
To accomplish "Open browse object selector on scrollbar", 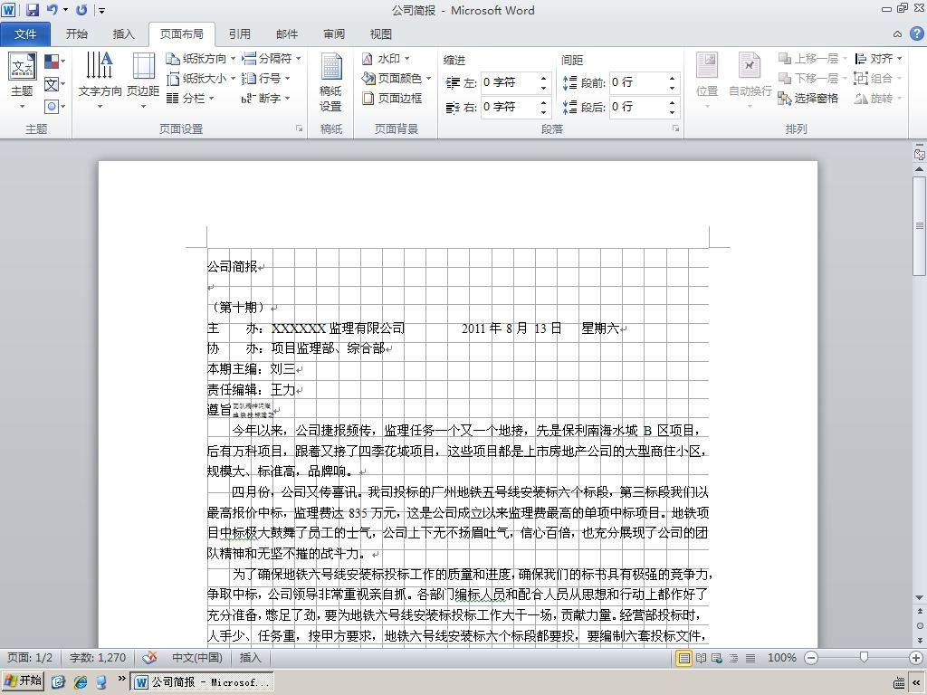I will pos(920,625).
